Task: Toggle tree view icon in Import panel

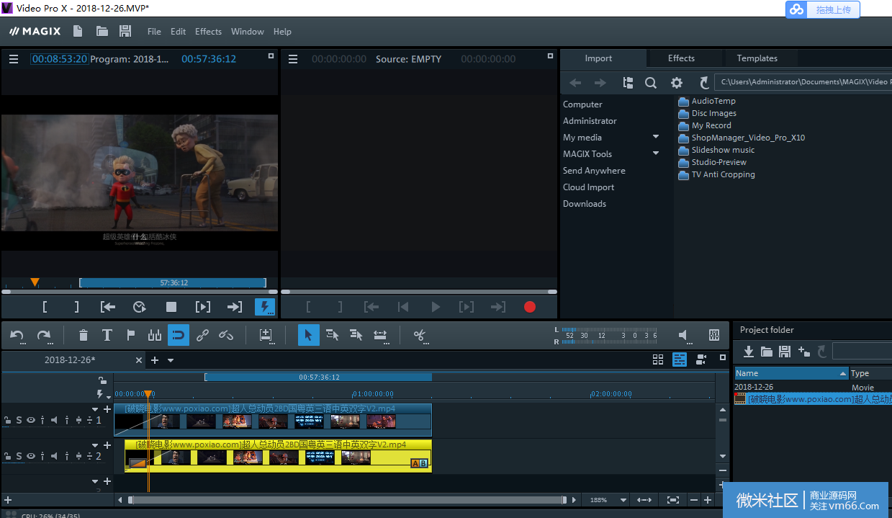Action: tap(628, 83)
